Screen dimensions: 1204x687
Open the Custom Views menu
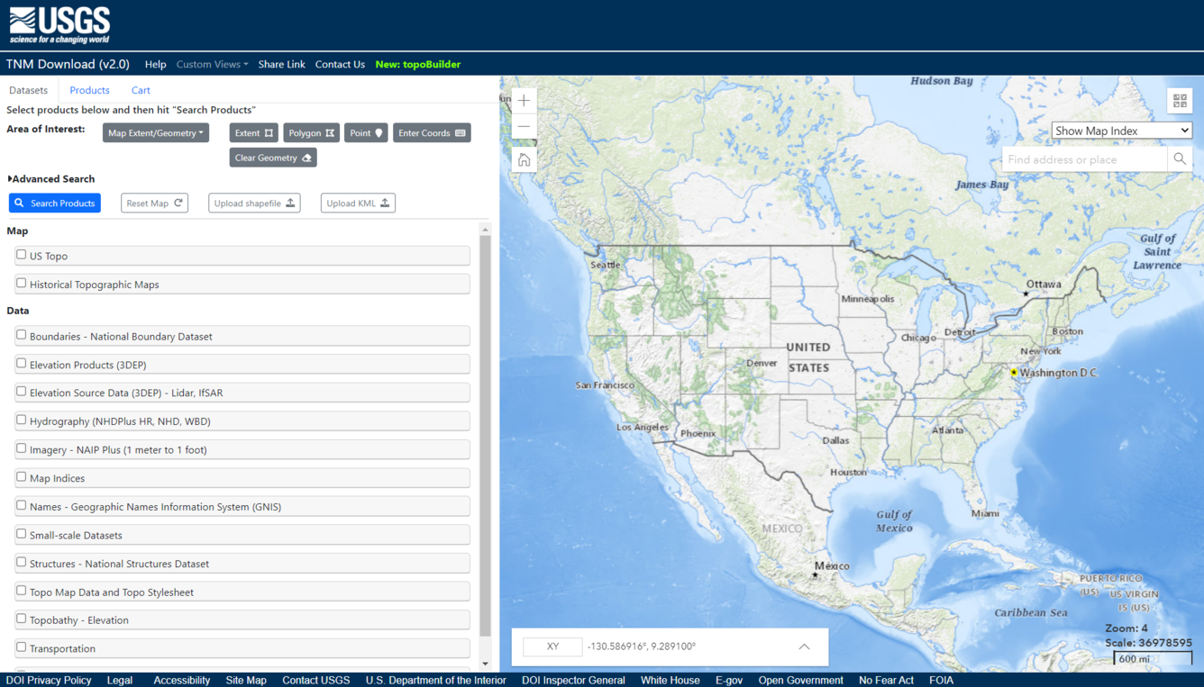click(212, 65)
